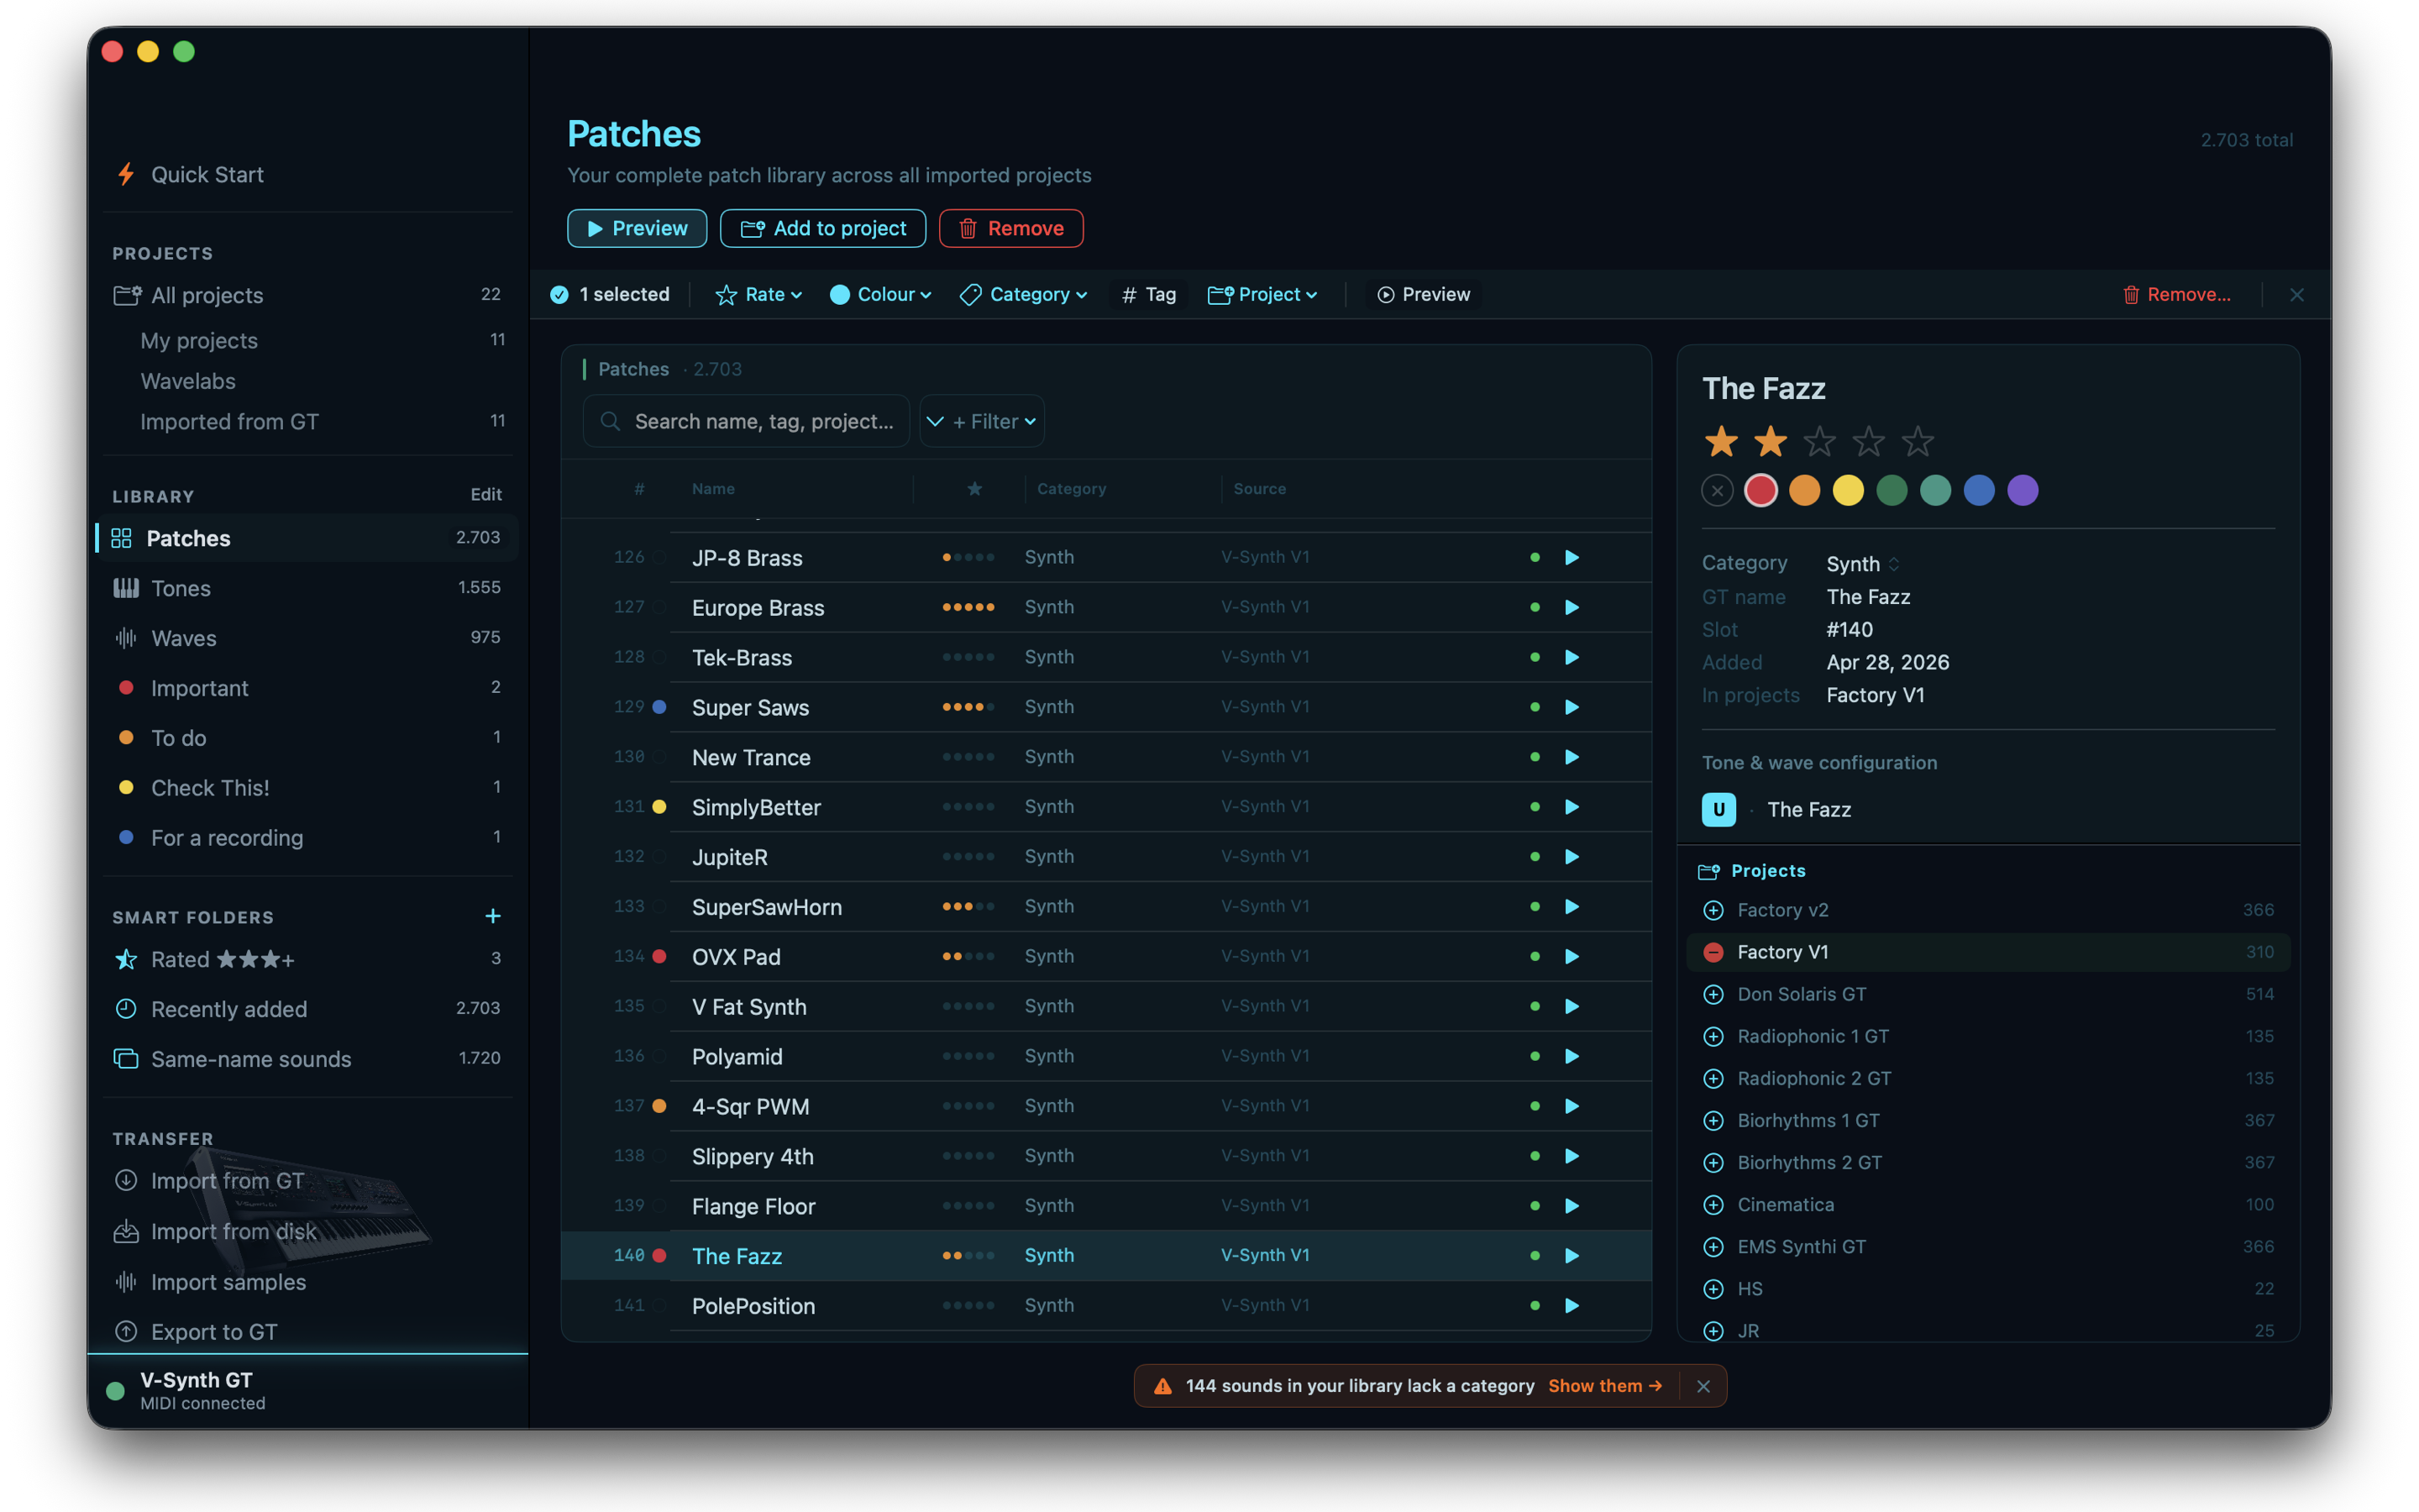Close the selection toolbar X icon
2419x1512 pixels.
2297,294
